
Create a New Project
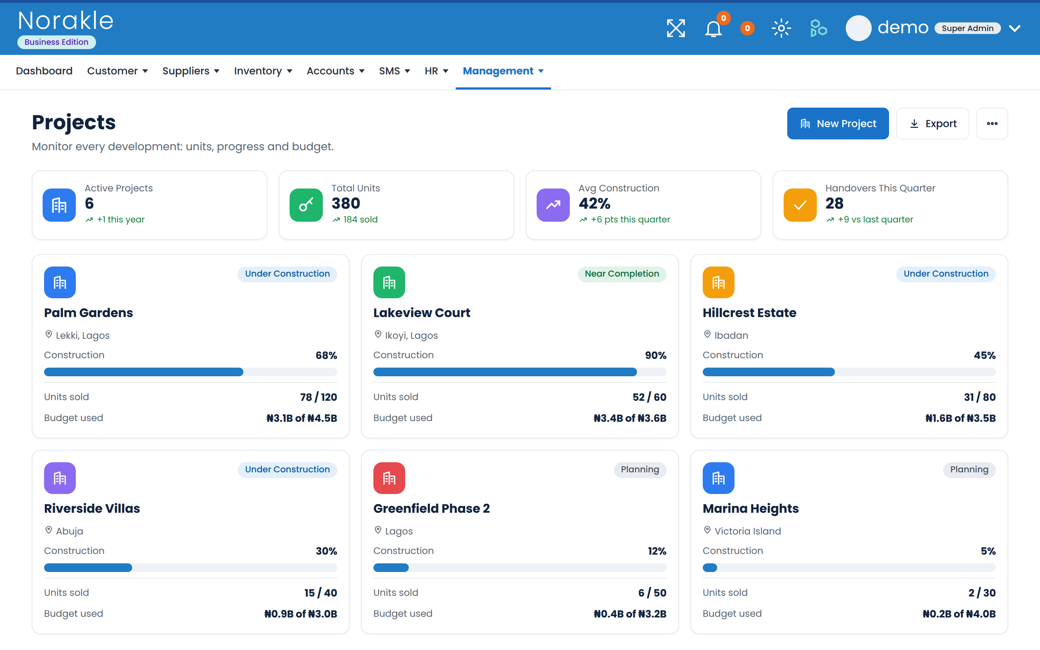837,123
